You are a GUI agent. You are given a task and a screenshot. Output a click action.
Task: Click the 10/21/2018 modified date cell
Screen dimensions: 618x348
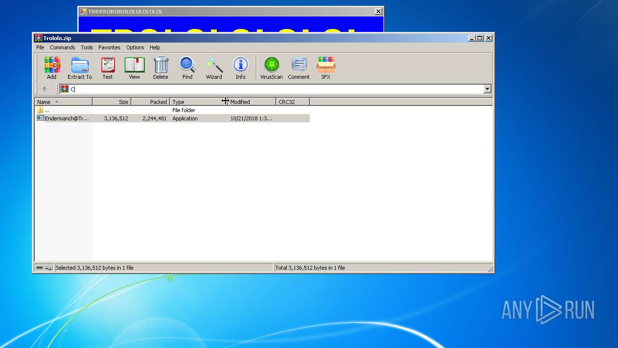point(251,118)
